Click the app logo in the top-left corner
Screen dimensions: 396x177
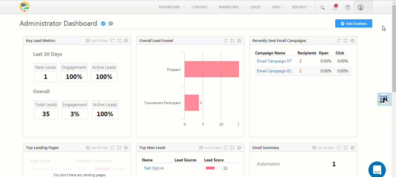(24, 7)
